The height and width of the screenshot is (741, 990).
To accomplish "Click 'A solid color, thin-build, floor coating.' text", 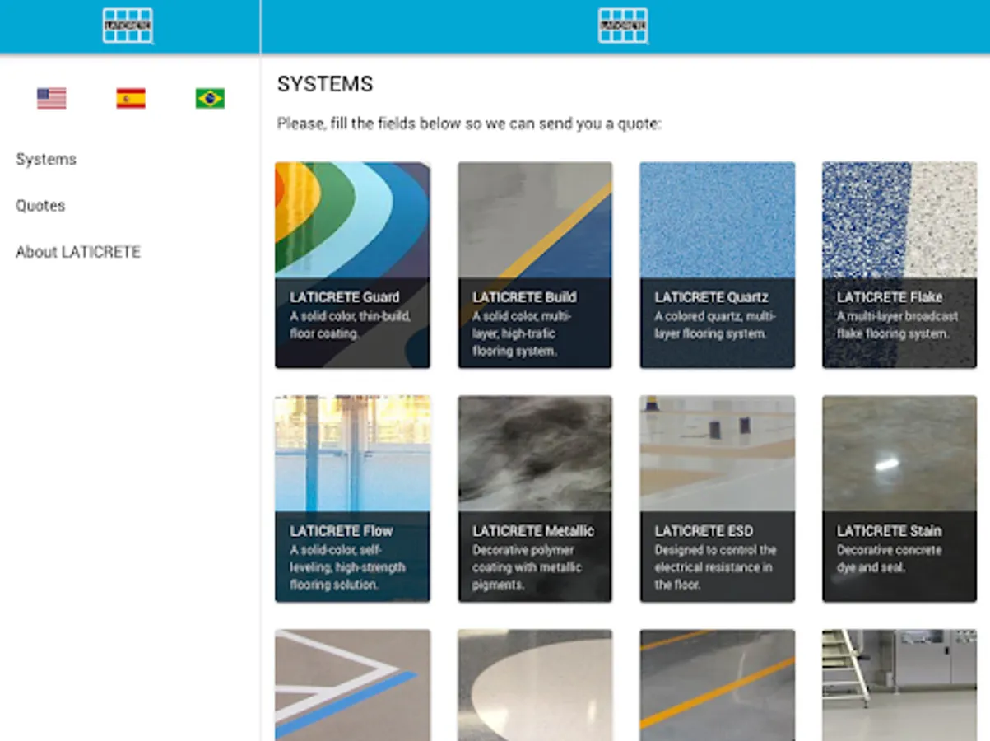I will 351,325.
